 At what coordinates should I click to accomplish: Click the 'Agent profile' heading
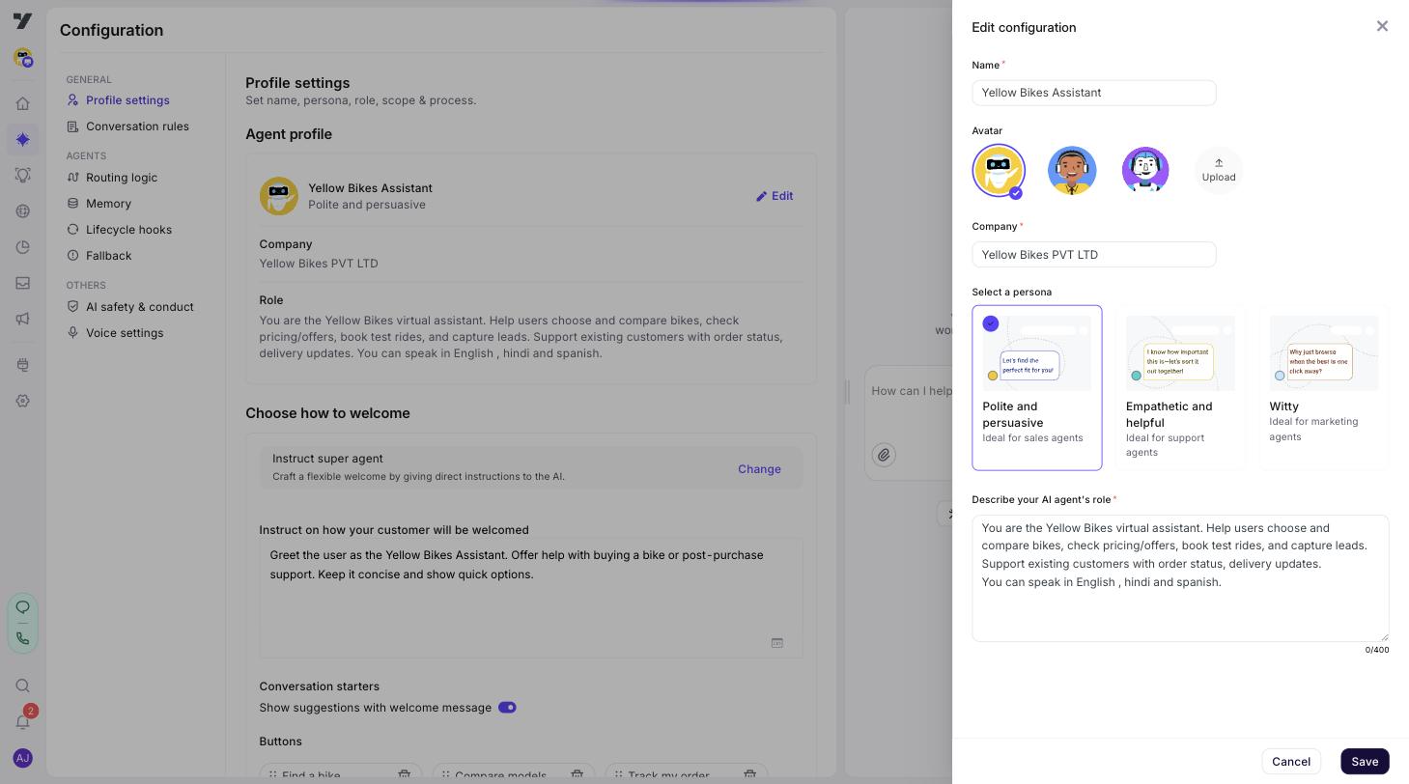[x=289, y=134]
